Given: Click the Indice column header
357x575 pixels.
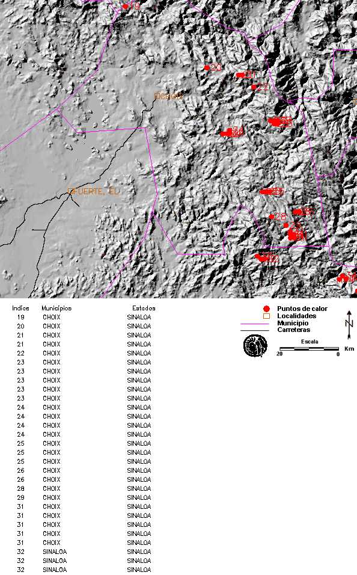Looking at the screenshot, I should coord(20,309).
